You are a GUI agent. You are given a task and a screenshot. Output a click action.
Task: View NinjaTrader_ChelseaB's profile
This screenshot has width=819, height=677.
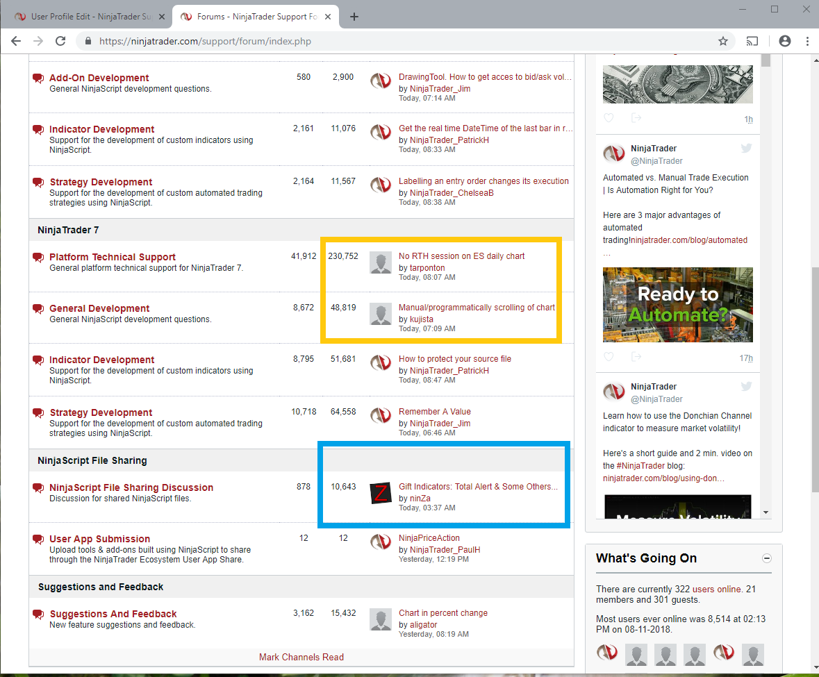[452, 192]
